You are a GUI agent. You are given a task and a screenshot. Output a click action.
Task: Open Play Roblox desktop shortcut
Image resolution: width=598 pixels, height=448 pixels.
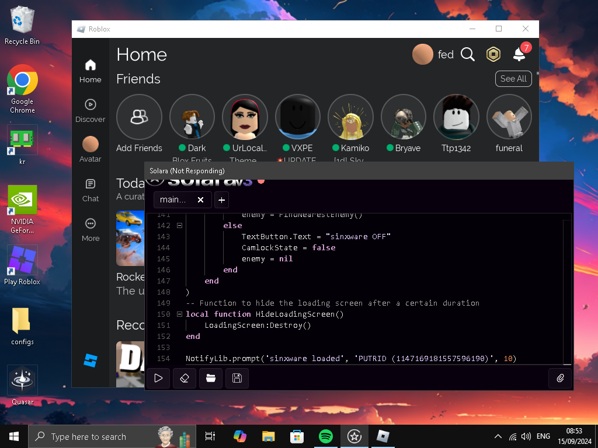22,265
